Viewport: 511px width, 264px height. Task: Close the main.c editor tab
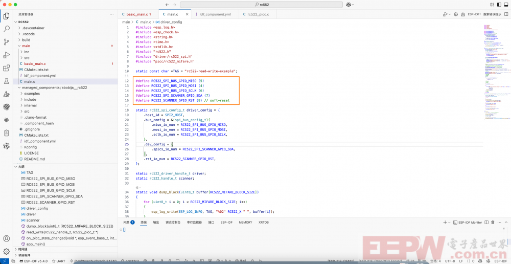[187, 14]
